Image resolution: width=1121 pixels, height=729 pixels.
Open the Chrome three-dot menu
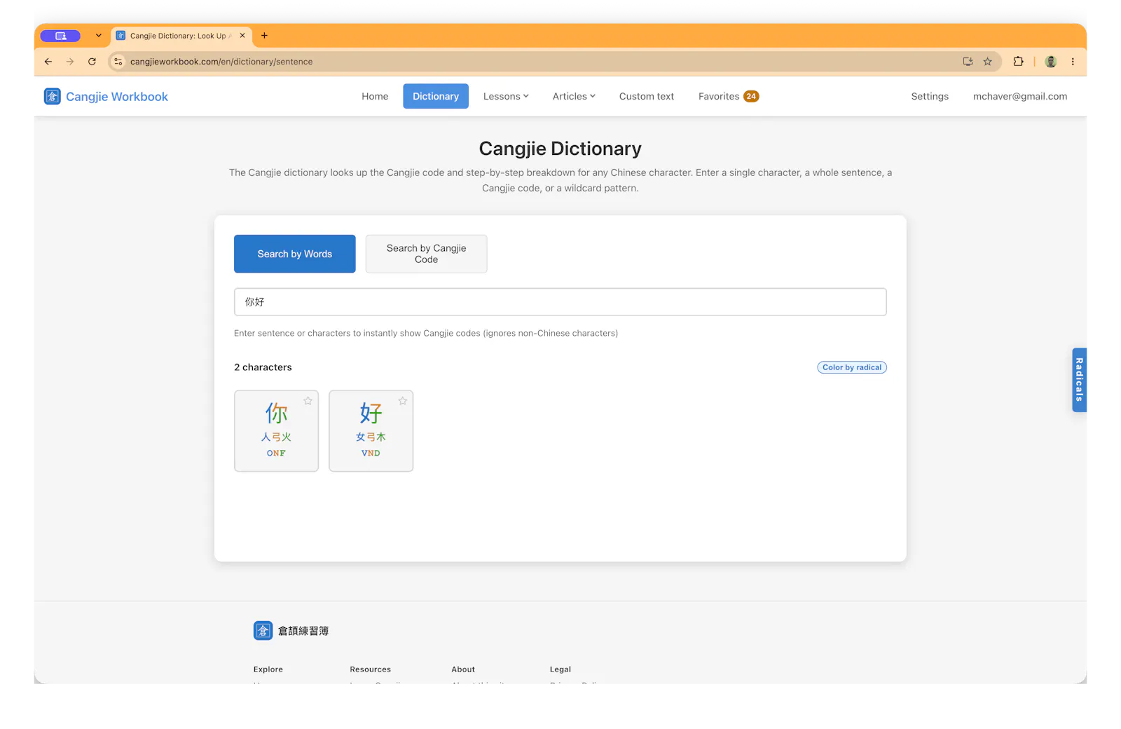pos(1073,62)
